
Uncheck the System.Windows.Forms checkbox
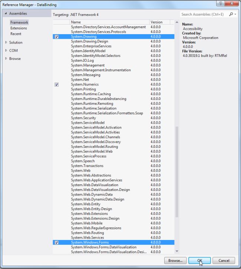56,242
